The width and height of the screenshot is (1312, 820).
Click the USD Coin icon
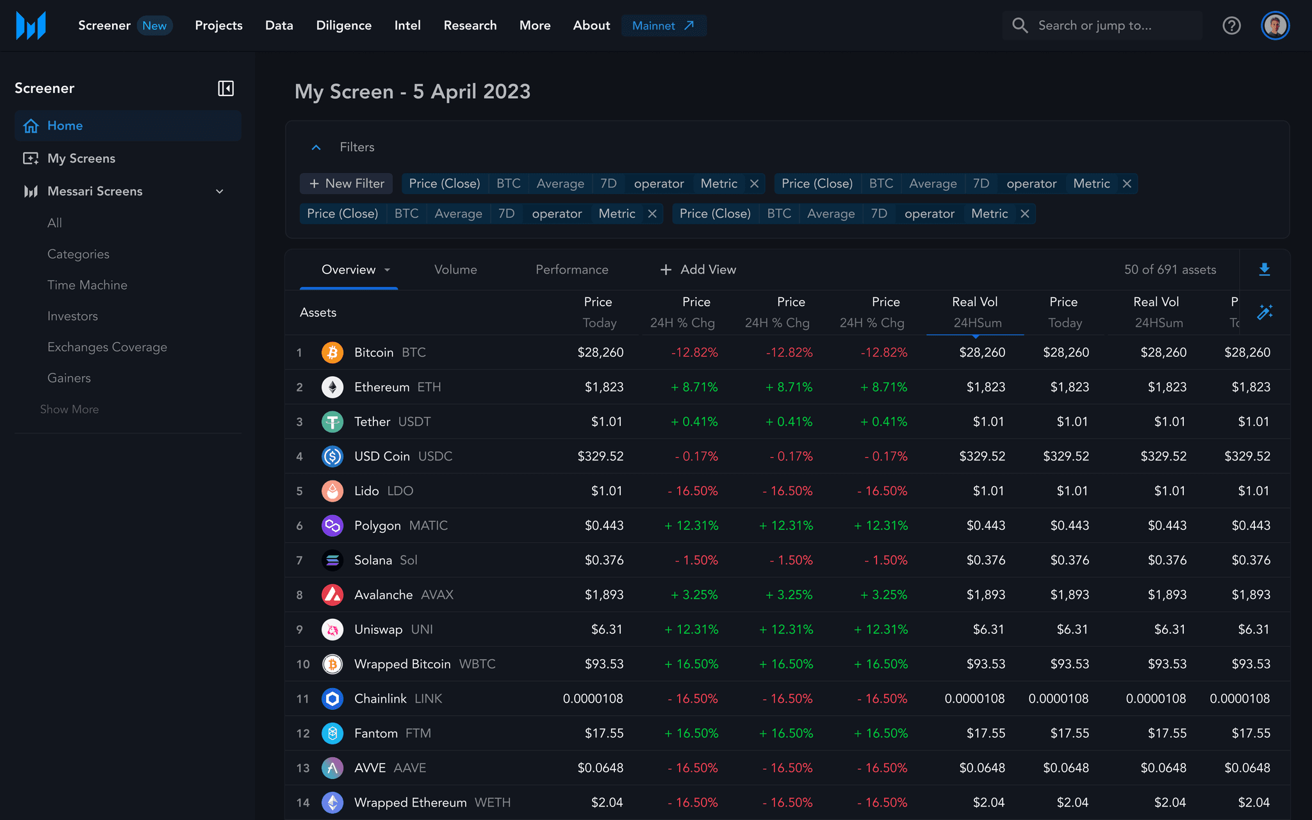(332, 456)
